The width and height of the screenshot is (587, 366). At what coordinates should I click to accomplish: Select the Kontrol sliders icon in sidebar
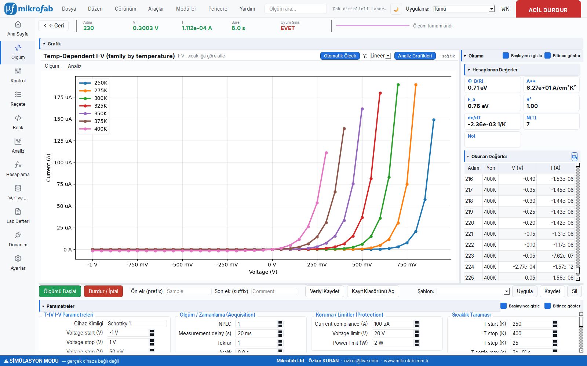(18, 71)
